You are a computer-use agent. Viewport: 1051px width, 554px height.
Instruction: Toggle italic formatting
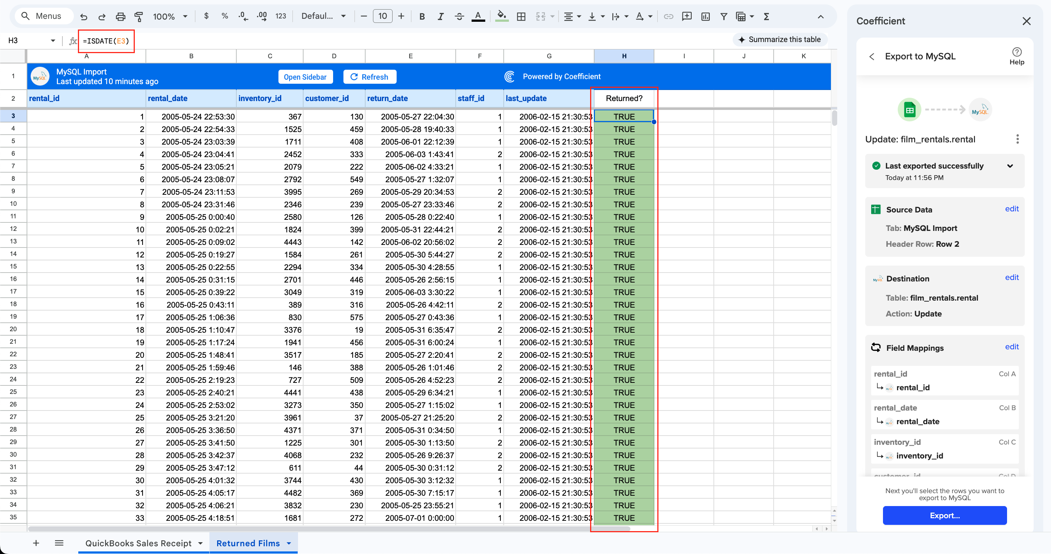click(441, 16)
